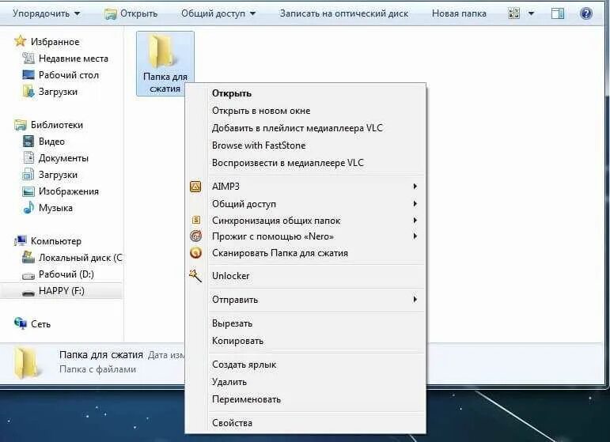Click the folder icon on Открыть button
This screenshot has height=442, width=610.
[x=111, y=14]
